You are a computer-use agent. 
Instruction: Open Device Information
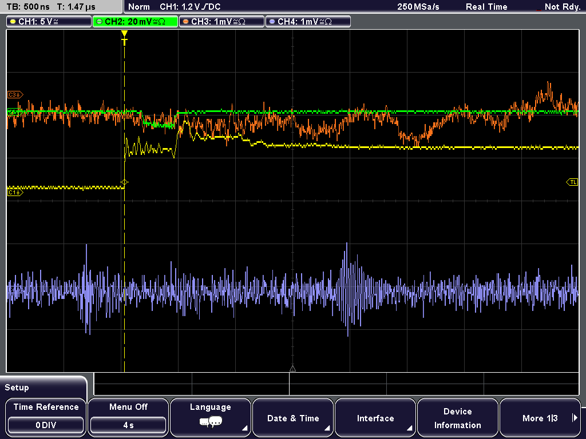tap(457, 417)
